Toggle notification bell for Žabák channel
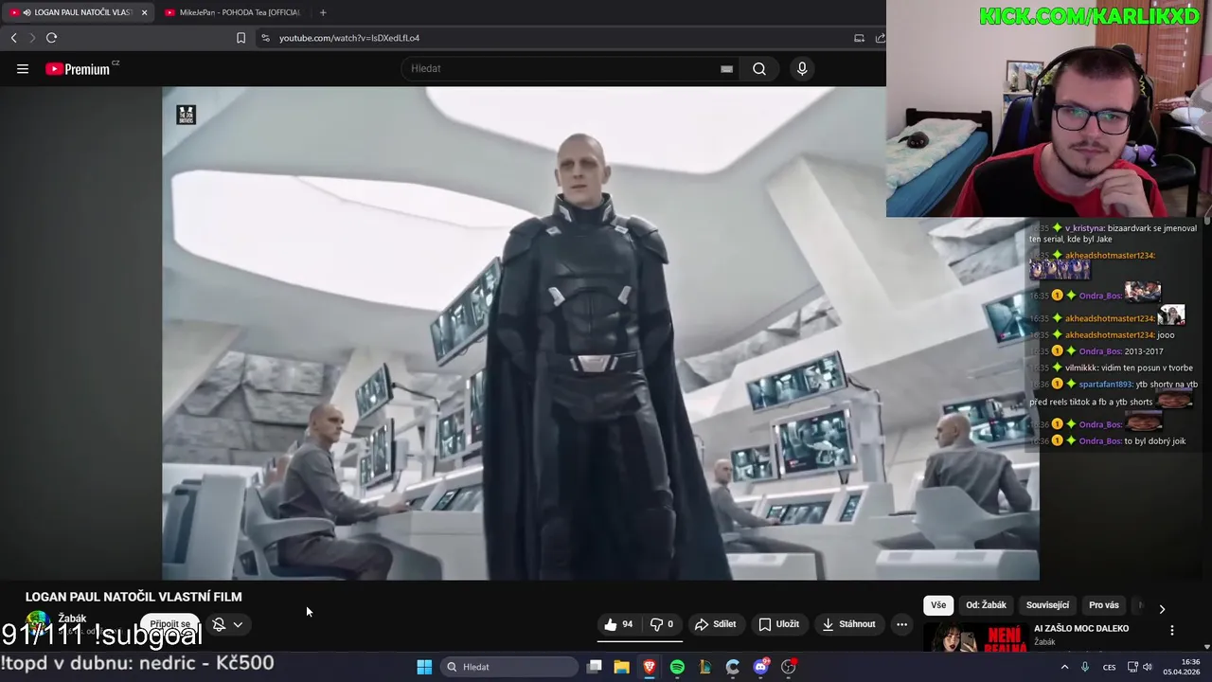 (219, 624)
